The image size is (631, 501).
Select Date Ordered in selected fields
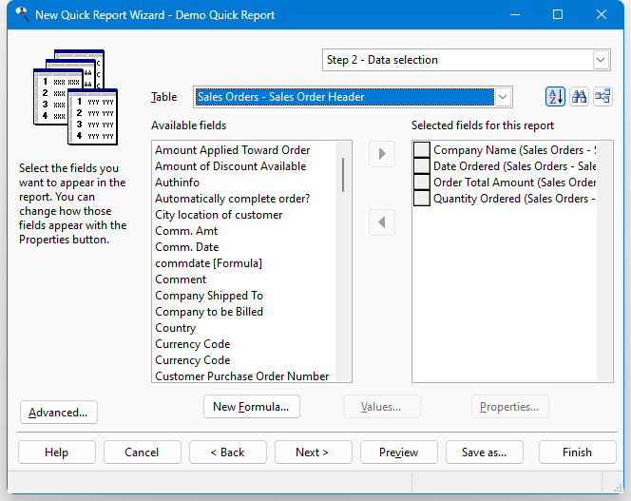coord(514,166)
